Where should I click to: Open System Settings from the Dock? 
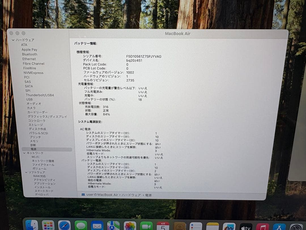point(296,227)
